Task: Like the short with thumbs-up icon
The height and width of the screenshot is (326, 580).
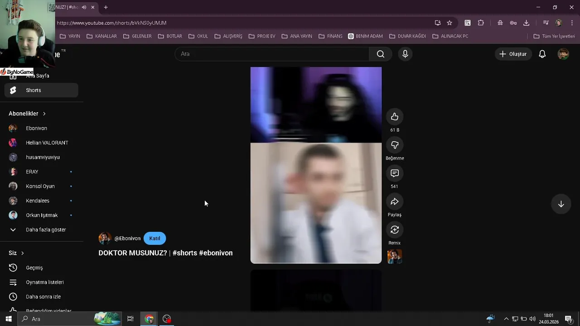Action: 395,117
